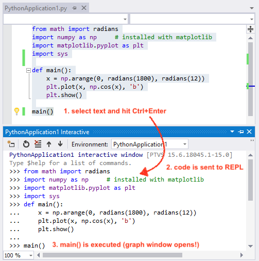Screen dimensions: 259x261
Task: Close the PythonApplication1 Interactive panel
Action: coord(249,132)
